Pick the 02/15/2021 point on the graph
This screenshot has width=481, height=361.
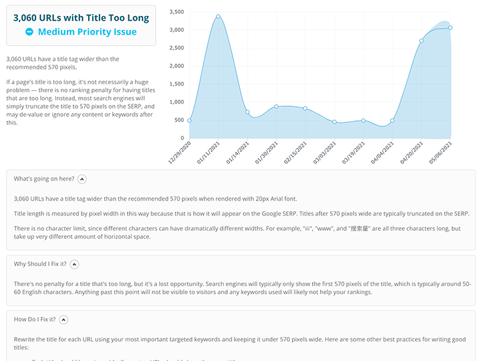[x=305, y=108]
